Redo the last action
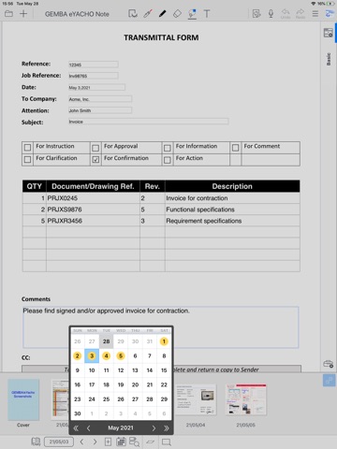 tap(300, 14)
